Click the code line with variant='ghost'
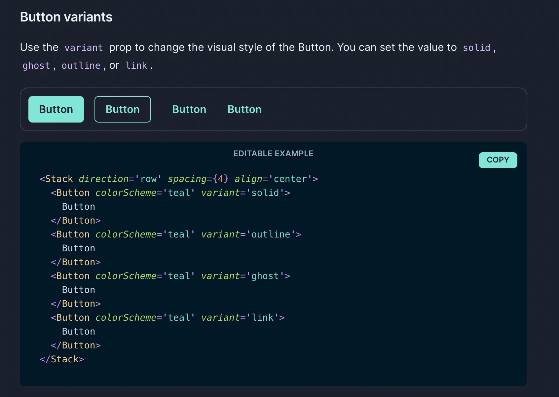Viewport: 559px width, 397px height. pyautogui.click(x=170, y=276)
